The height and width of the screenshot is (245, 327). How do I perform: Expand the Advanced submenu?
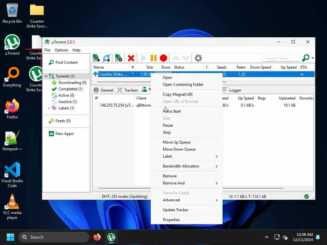coord(186,200)
